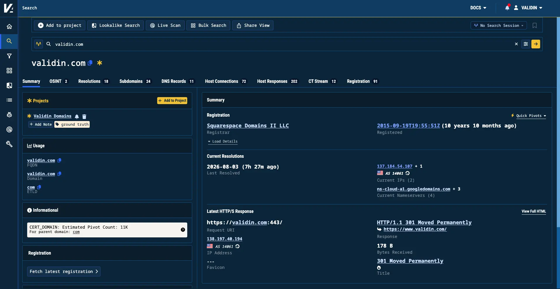Clear the search query with the X

coord(516,44)
